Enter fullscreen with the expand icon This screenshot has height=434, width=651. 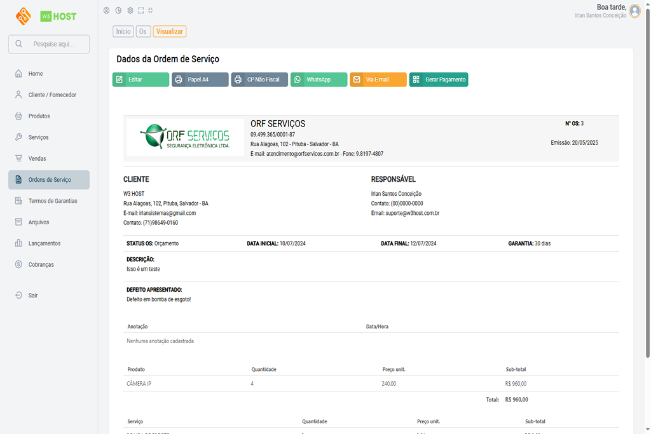click(x=140, y=10)
